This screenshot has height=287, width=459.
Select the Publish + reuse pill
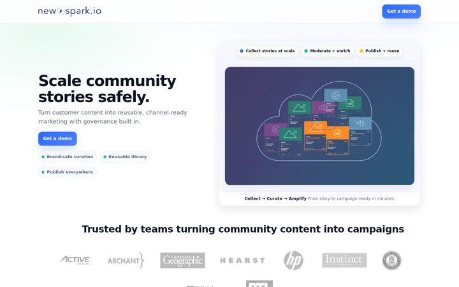tap(379, 51)
